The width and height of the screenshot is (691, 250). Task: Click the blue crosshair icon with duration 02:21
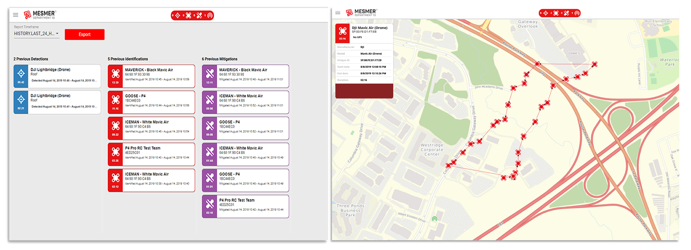pyautogui.click(x=21, y=99)
